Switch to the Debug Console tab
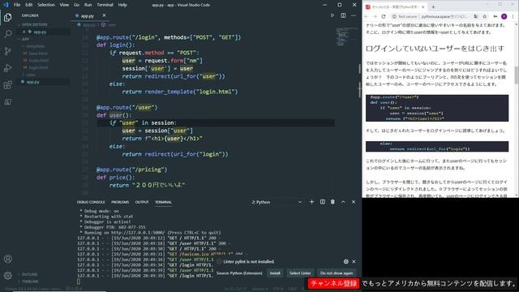Image resolution: width=519 pixels, height=292 pixels. click(x=91, y=202)
